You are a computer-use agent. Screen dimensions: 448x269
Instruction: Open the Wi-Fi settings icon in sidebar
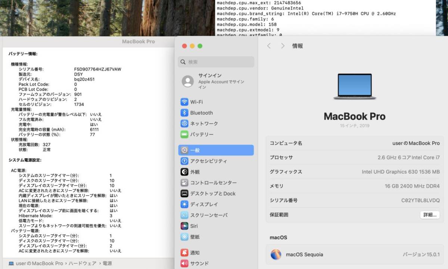[x=184, y=102]
